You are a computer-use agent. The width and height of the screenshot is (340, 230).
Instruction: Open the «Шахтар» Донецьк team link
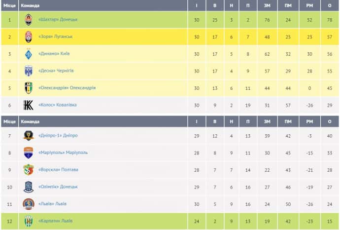point(58,20)
